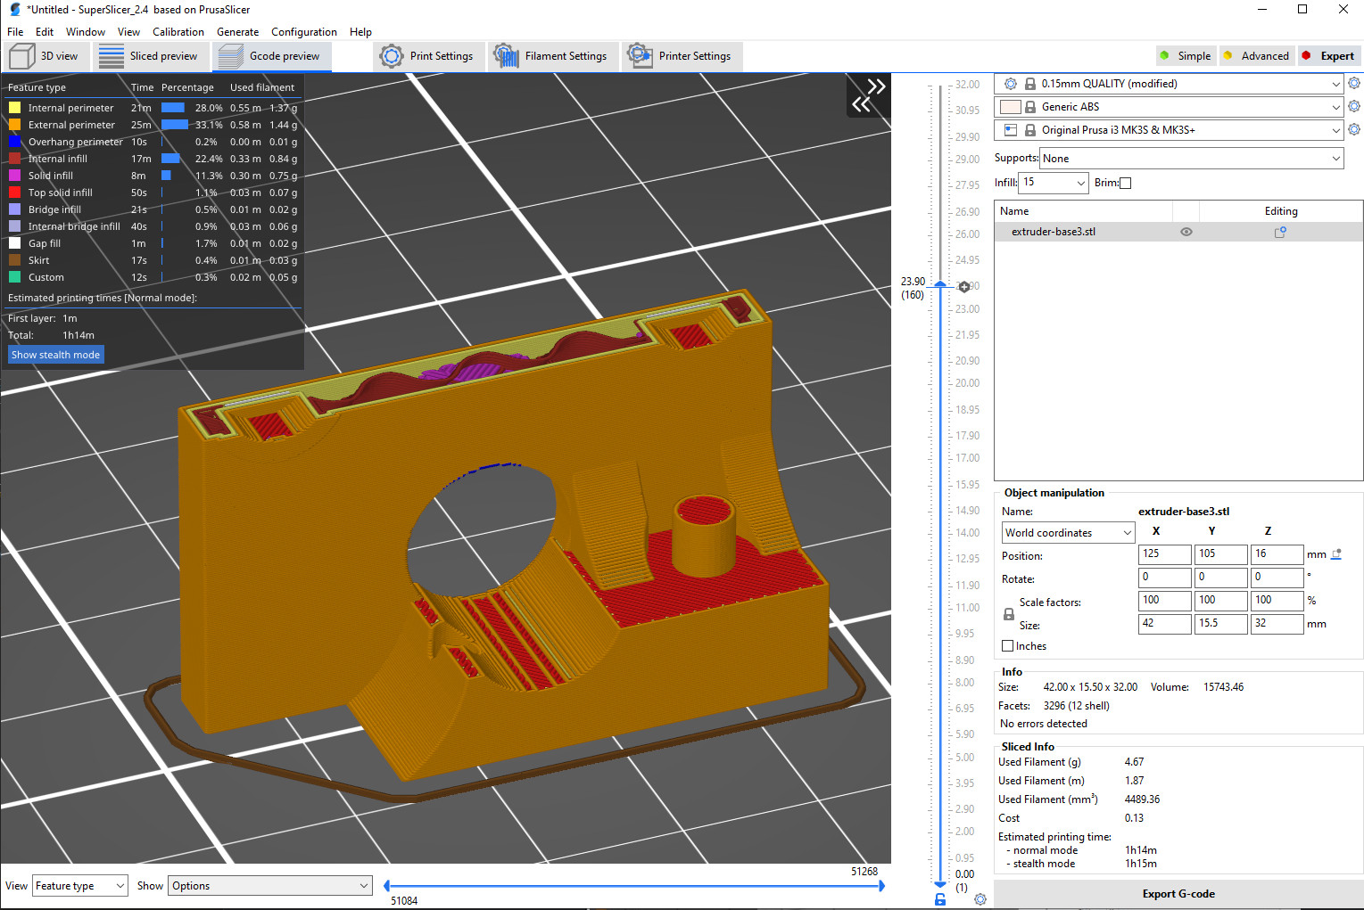Viewport: 1364px width, 910px height.
Task: Enable the Brim checkbox
Action: point(1126,183)
